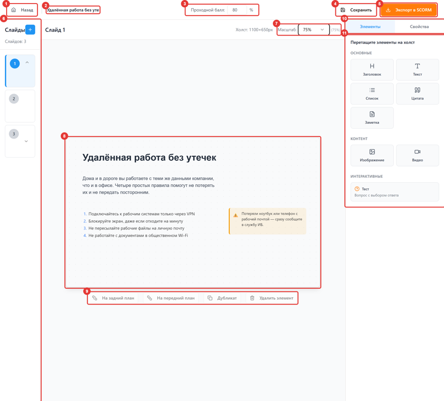The width and height of the screenshot is (444, 401).
Task: Click the Назад home button
Action: 22,10
